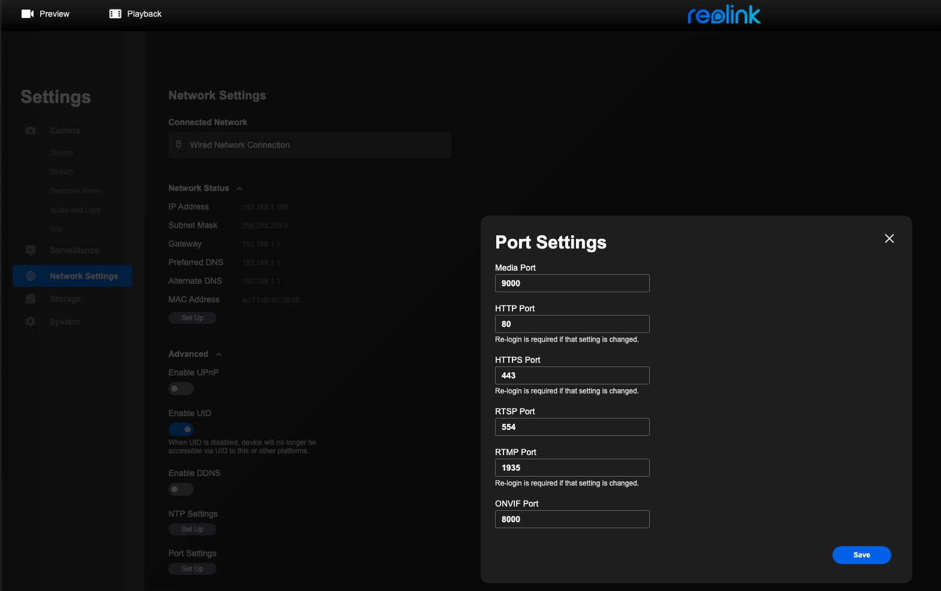Screen dimensions: 941x591
Task: Click the Reolink logo
Action: pos(724,14)
